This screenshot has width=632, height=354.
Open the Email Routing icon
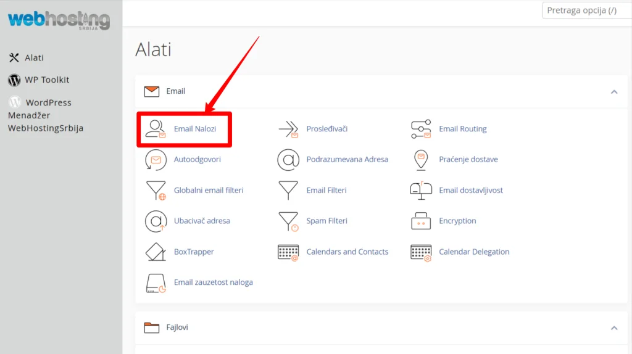(421, 129)
